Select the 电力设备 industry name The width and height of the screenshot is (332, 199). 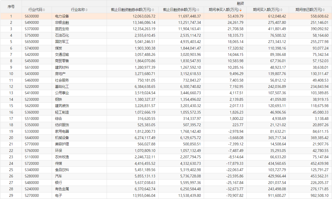coord(62,16)
